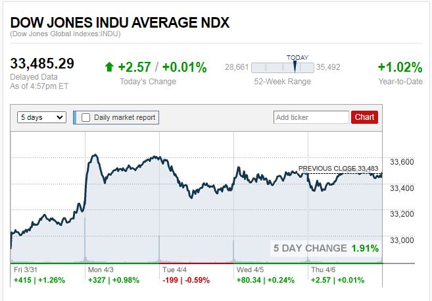Viewport: 432px width, 301px height.
Task: Click the Tuesday -199 change value
Action: pyautogui.click(x=172, y=280)
